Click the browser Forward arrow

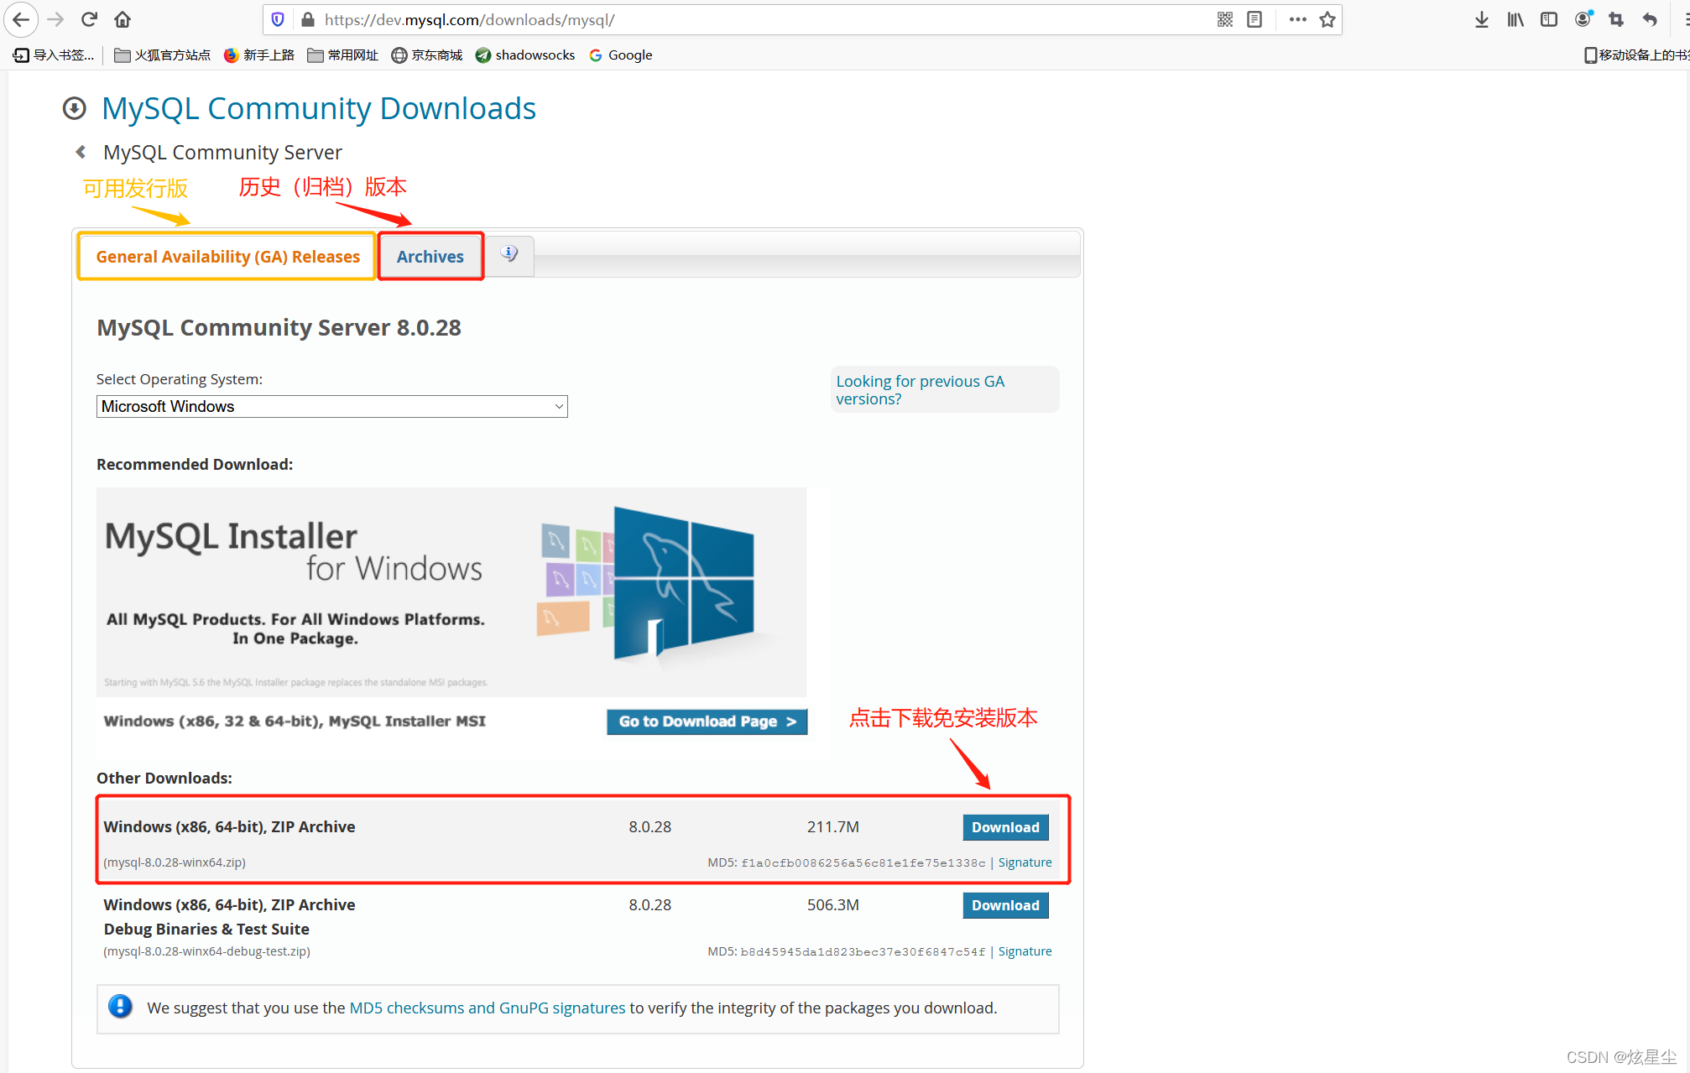pos(55,19)
